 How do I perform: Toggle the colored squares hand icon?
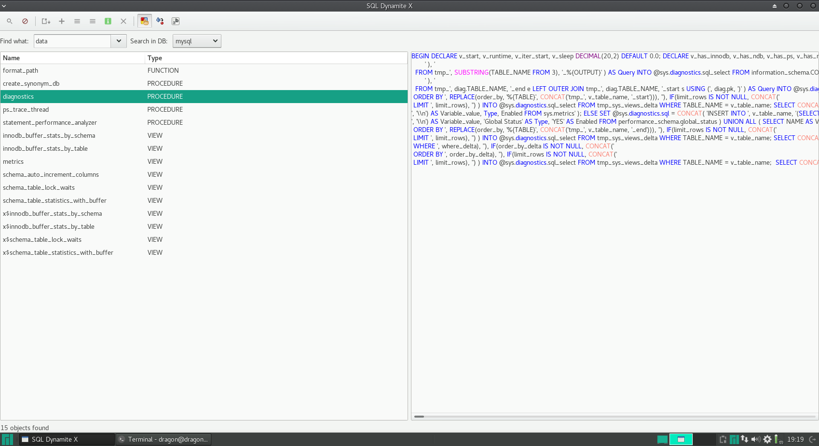(x=144, y=21)
